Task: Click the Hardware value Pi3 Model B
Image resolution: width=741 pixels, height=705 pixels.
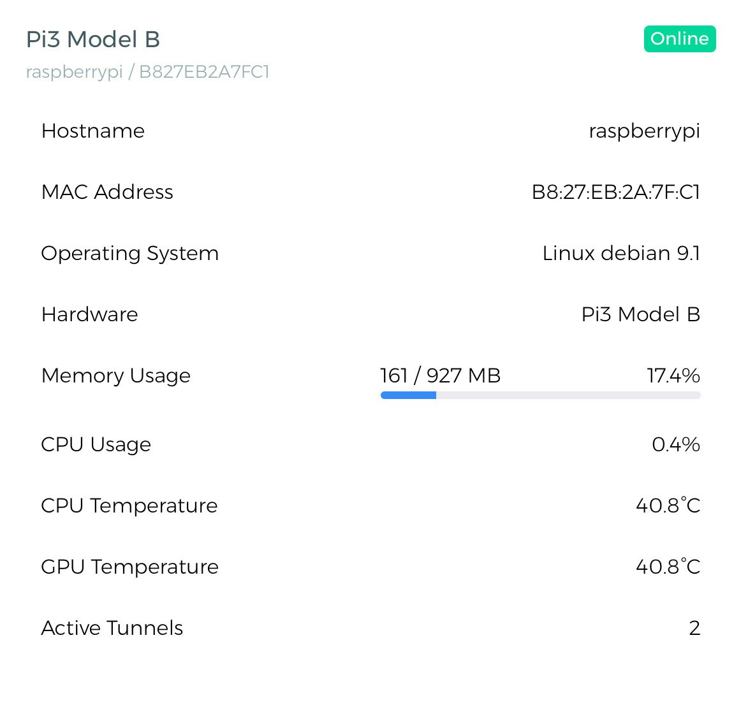Action: [640, 314]
